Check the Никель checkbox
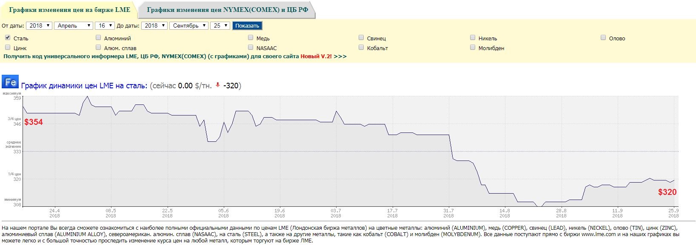This screenshot has height=245, width=696. [x=473, y=37]
